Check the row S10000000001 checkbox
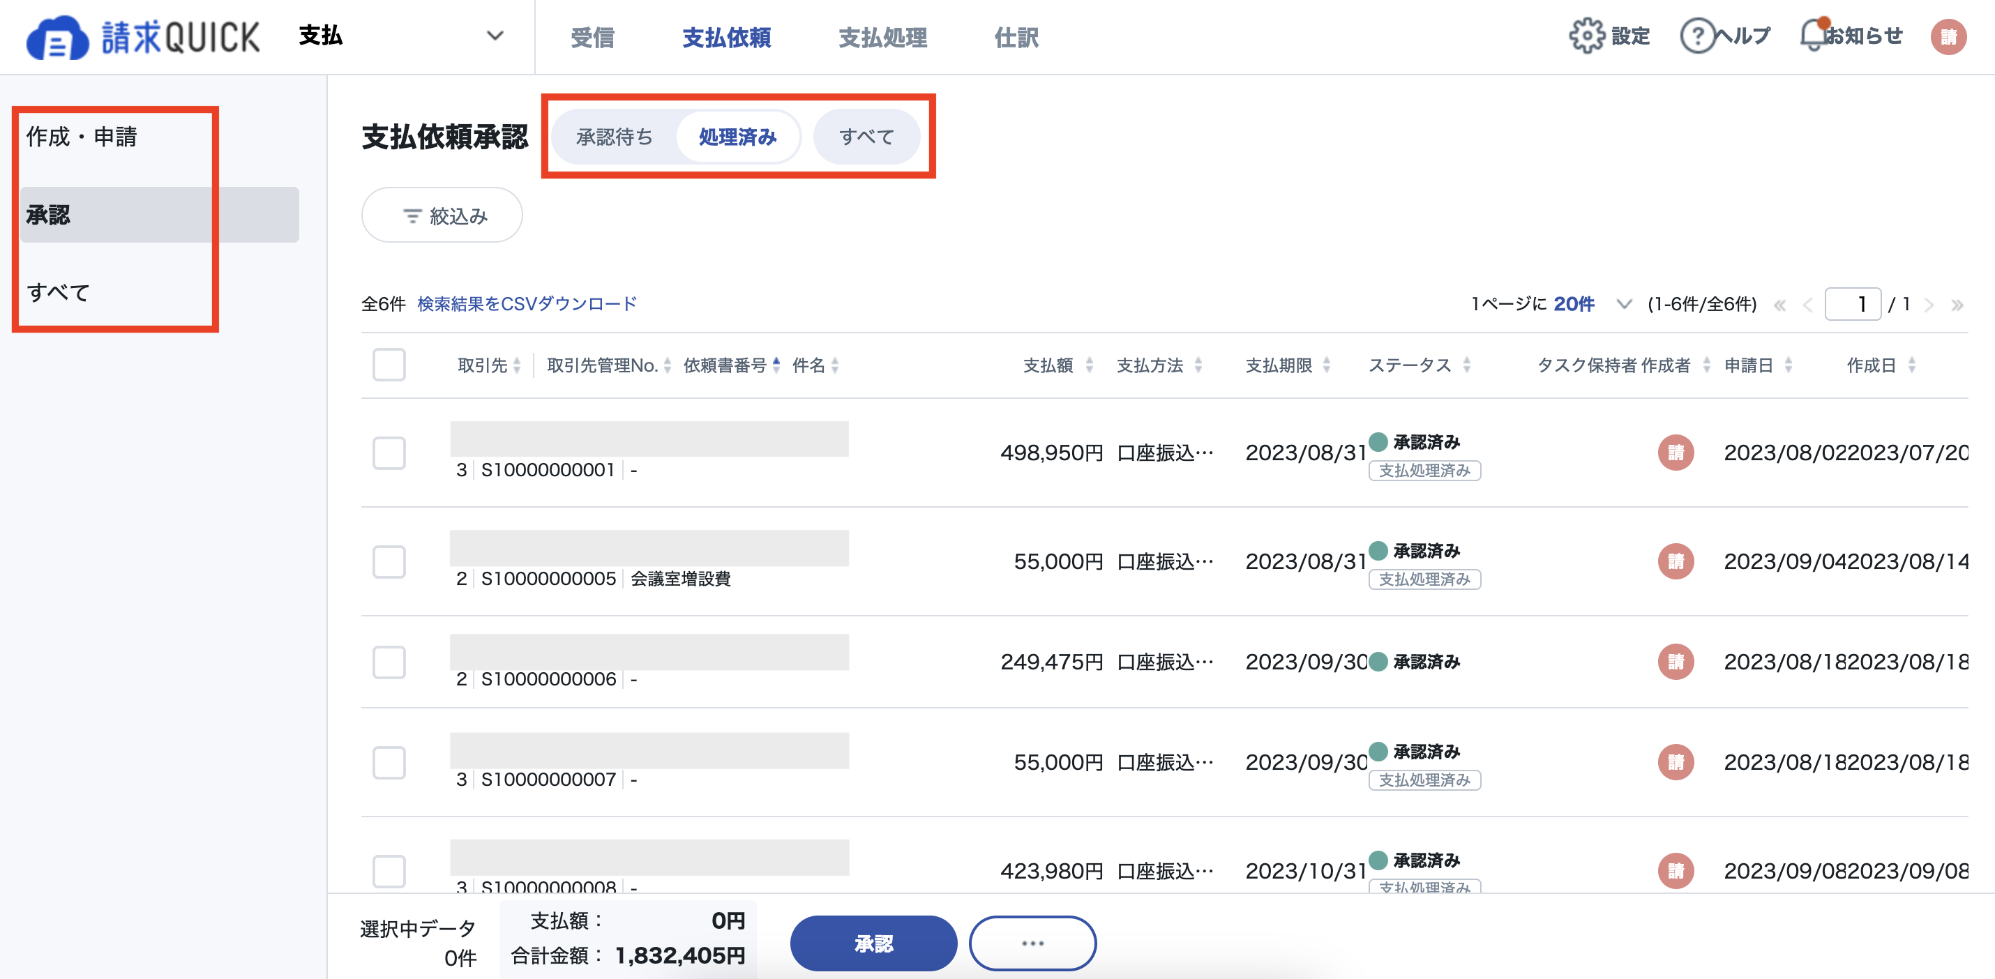Image resolution: width=1995 pixels, height=979 pixels. (x=389, y=453)
